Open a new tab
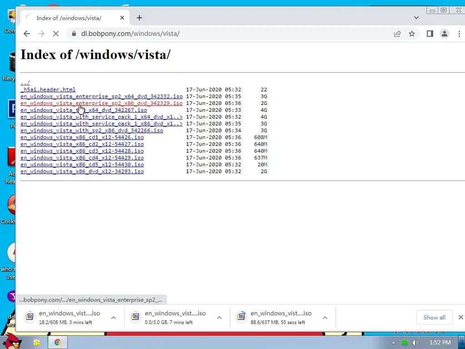The image size is (465, 349). (x=139, y=18)
